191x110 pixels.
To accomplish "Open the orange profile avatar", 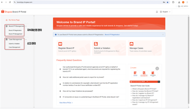I will [x=183, y=2].
